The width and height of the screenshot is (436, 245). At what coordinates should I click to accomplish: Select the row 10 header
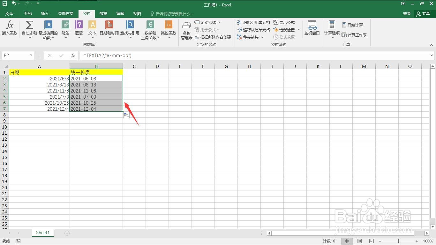[4, 127]
